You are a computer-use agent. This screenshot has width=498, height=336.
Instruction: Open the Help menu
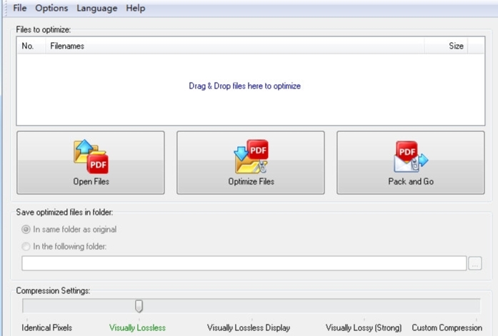click(136, 8)
